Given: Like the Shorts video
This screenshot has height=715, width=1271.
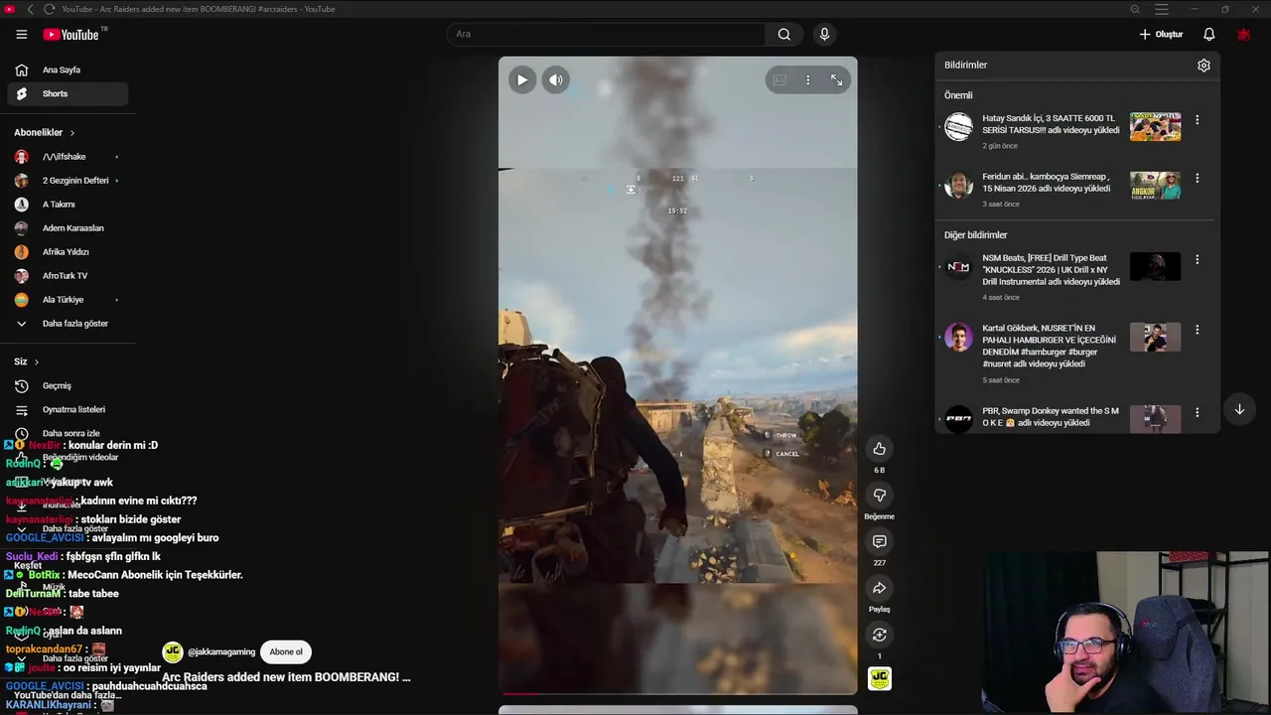Looking at the screenshot, I should tap(879, 449).
